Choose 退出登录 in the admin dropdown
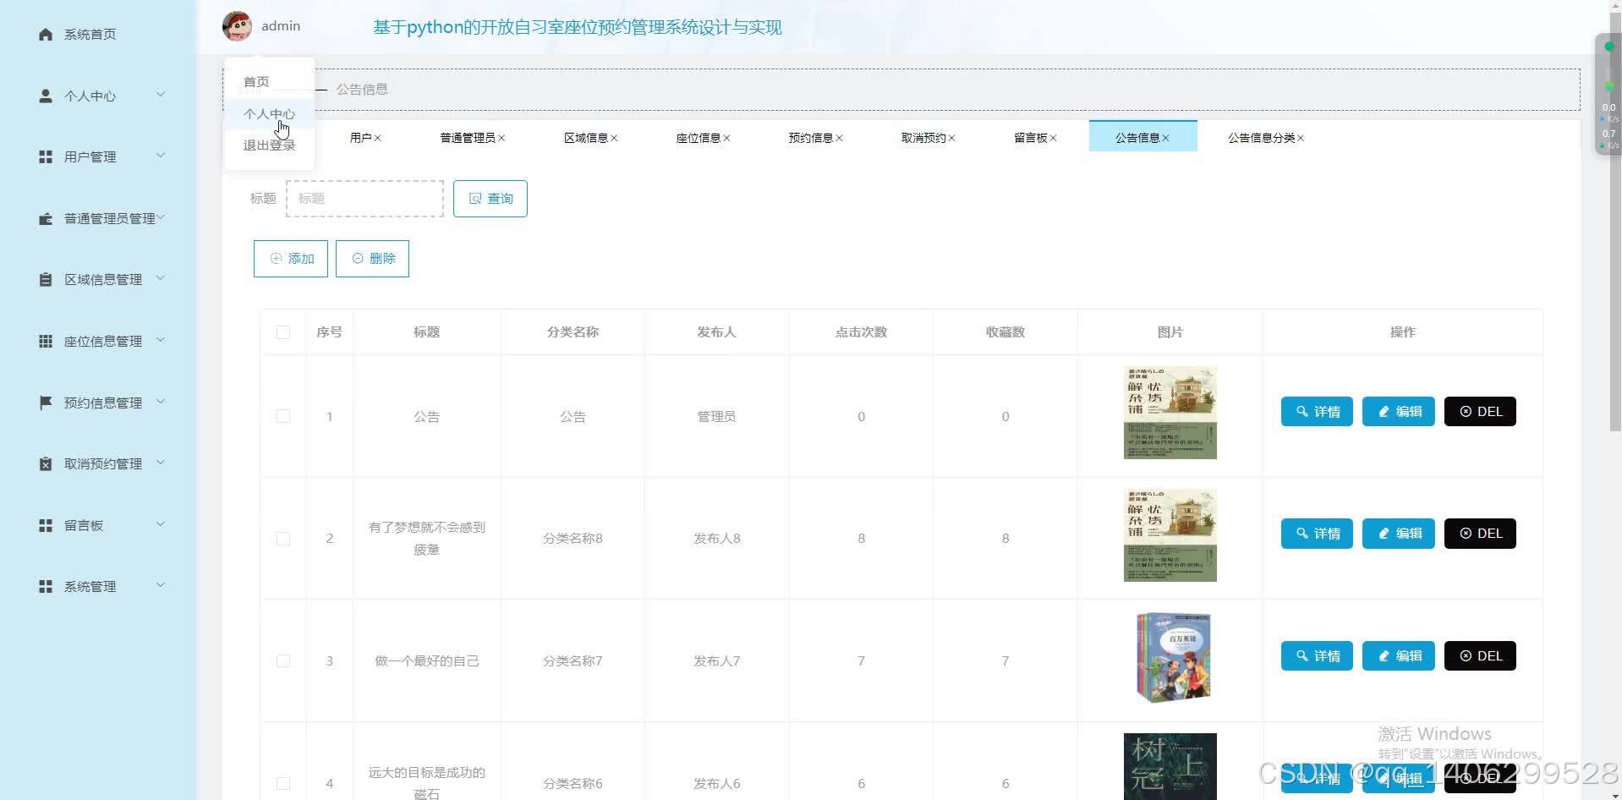Image resolution: width=1622 pixels, height=800 pixels. point(269,145)
